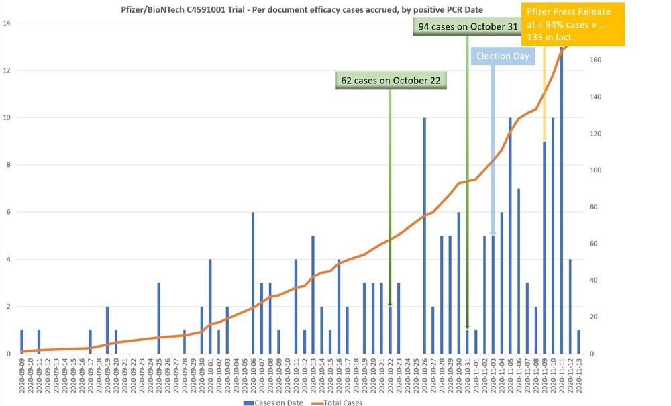
Task: Click the secondary axis value 100
Action: click(x=595, y=170)
